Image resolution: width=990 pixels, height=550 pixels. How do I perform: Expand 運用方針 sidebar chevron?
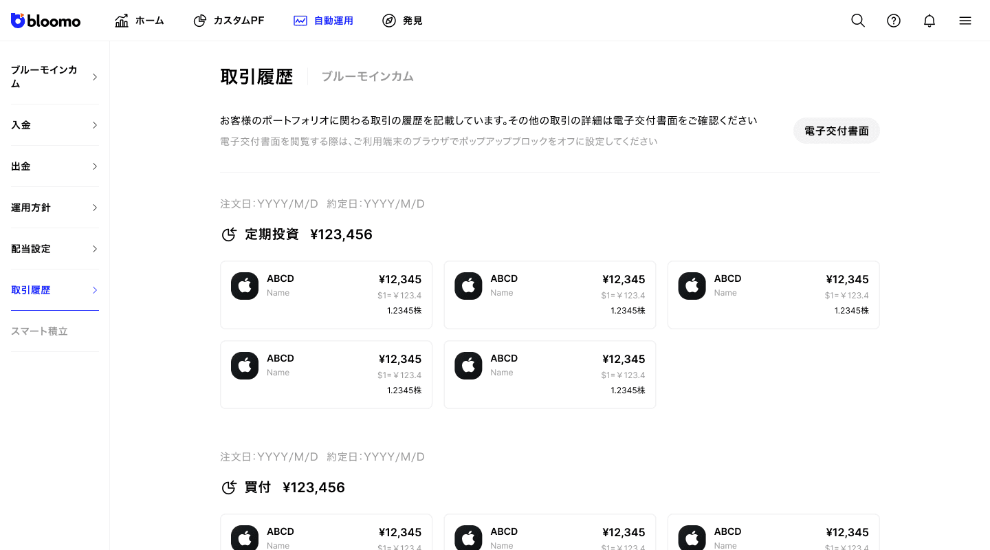click(x=95, y=208)
